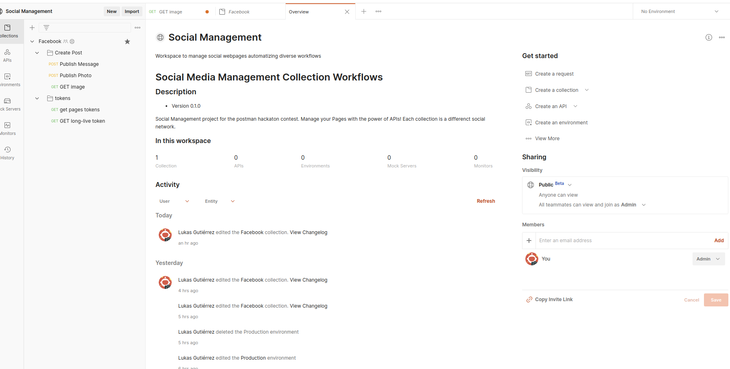The height and width of the screenshot is (369, 730).
Task: Click the Import button
Action: (132, 11)
